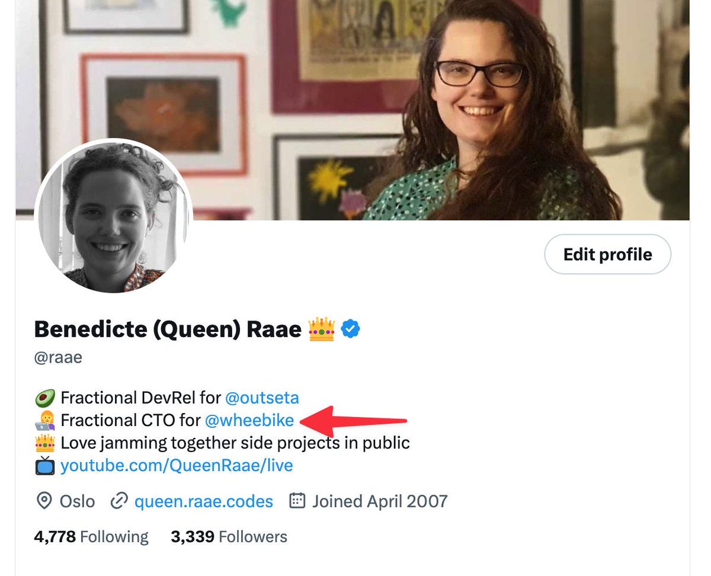Image resolution: width=711 pixels, height=576 pixels.
Task: Click the crown emoji before Love jamming
Action: (x=45, y=443)
